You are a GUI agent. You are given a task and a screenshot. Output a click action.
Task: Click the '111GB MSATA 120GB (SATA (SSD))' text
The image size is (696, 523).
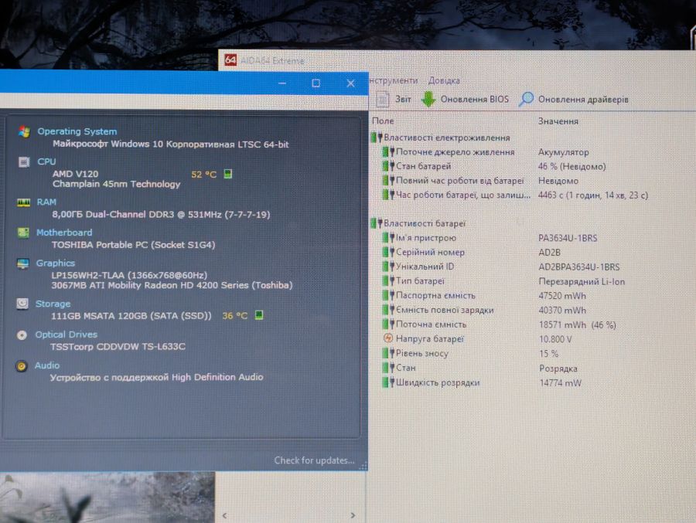tap(131, 316)
